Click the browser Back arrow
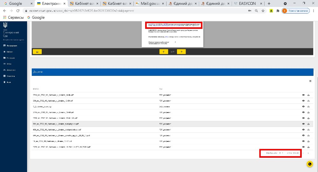Screen dimensions: 318x172 5,11
